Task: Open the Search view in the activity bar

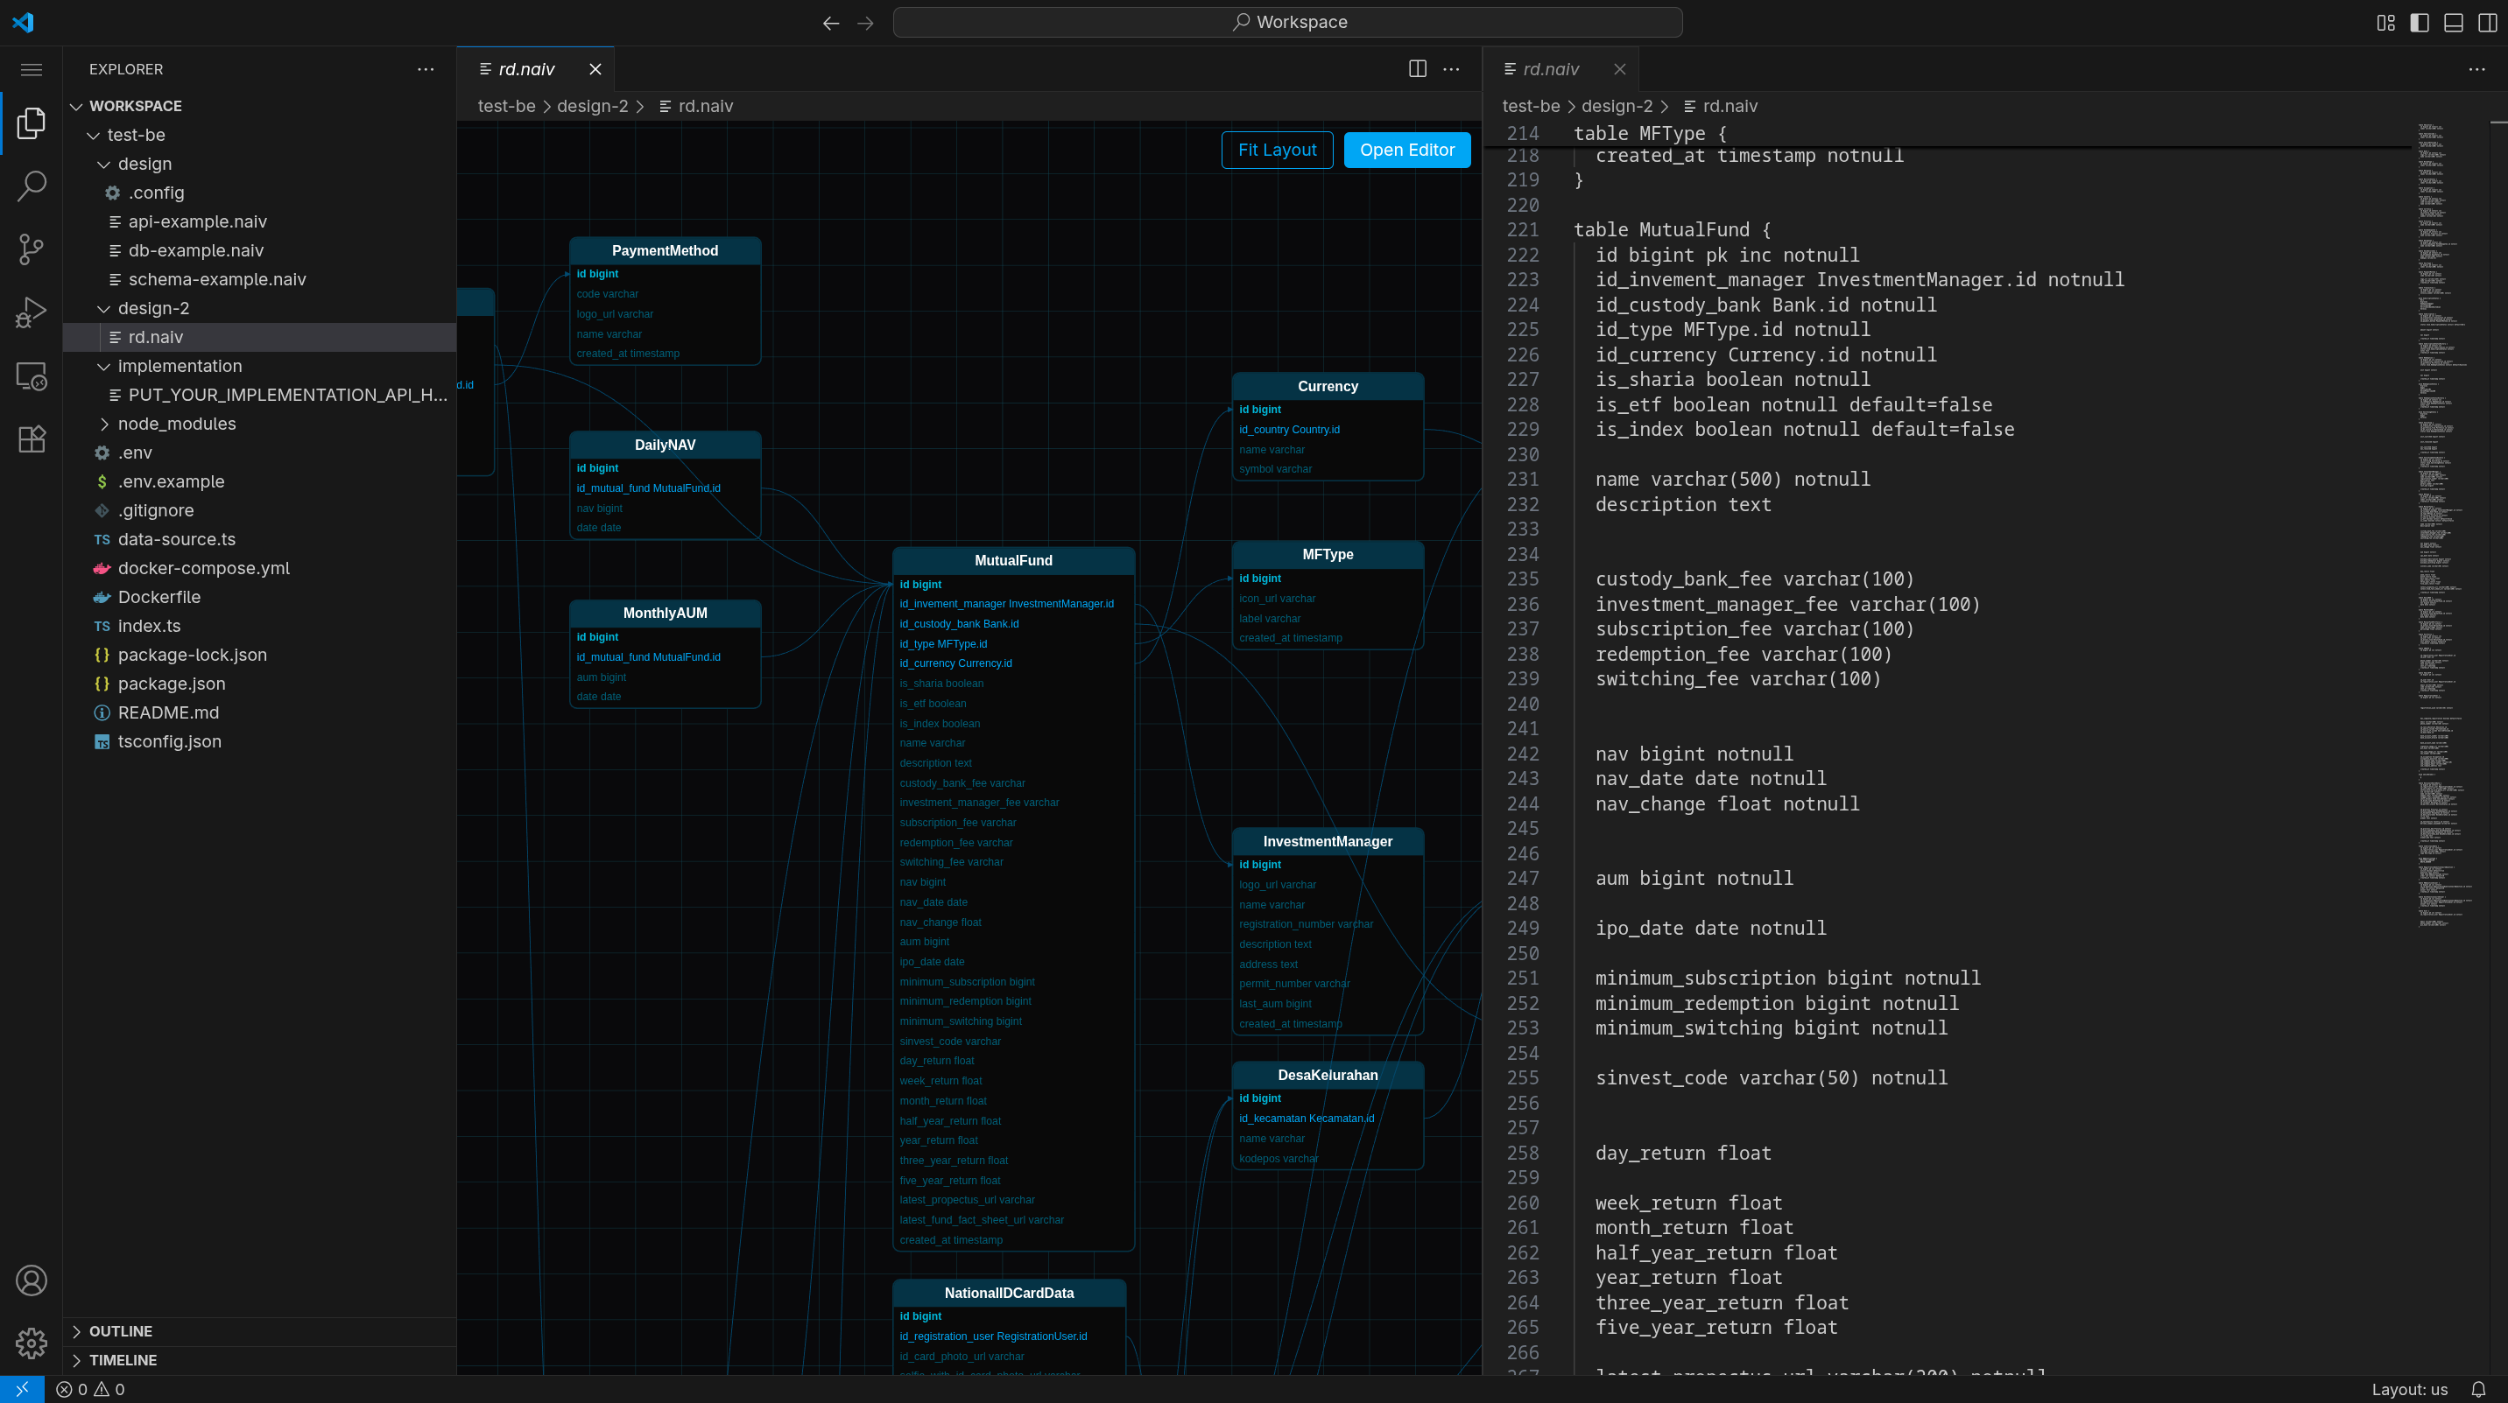Action: pyautogui.click(x=30, y=185)
